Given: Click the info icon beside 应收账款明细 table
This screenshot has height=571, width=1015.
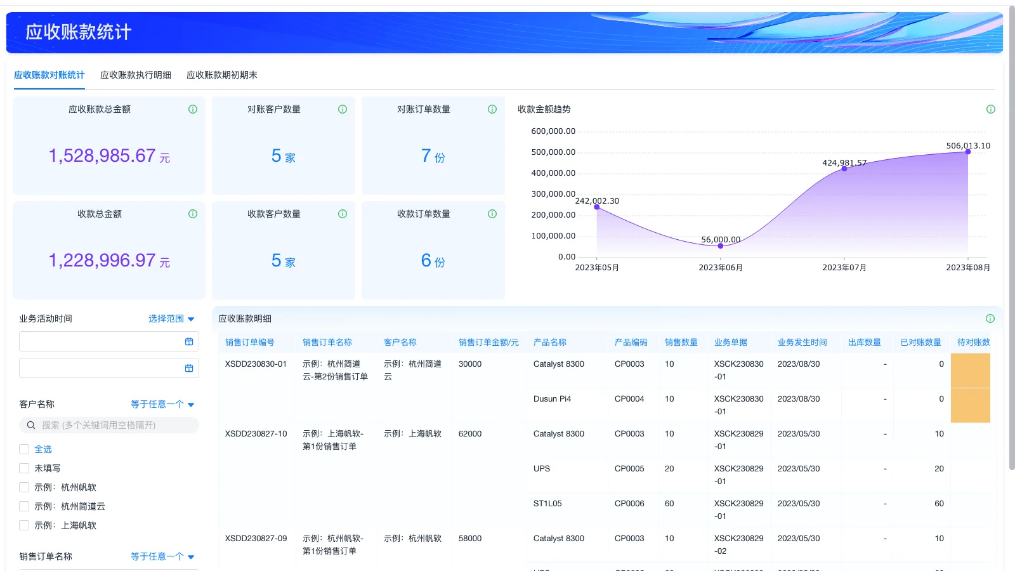Looking at the screenshot, I should coord(989,318).
